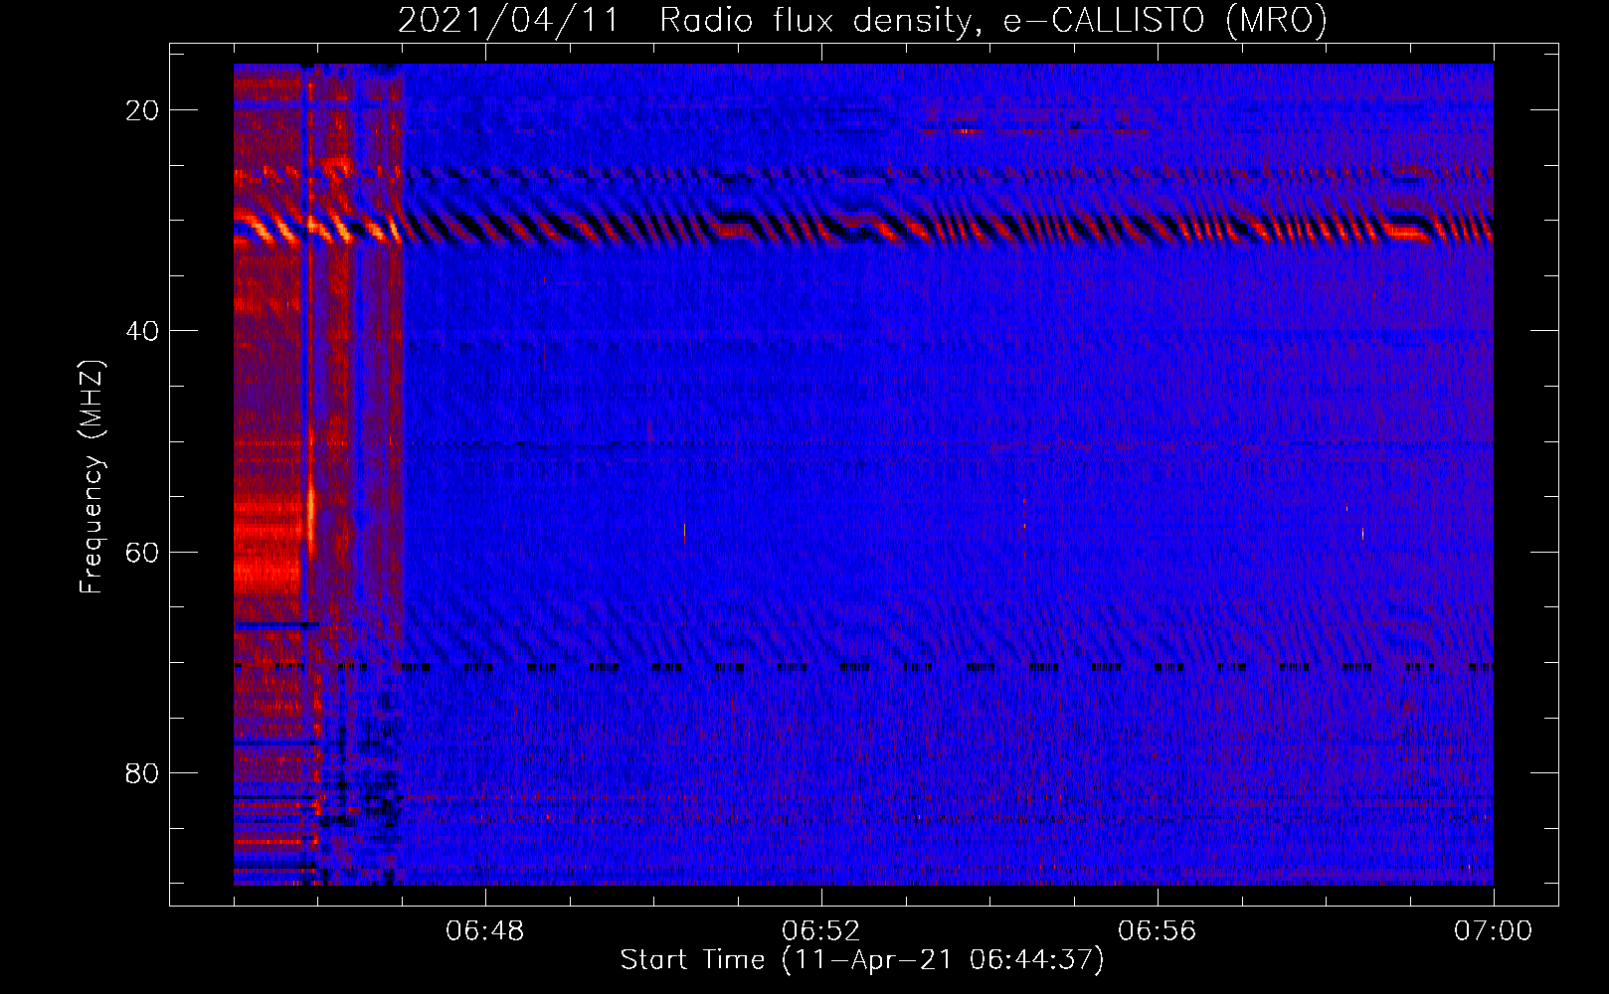Image resolution: width=1609 pixels, height=994 pixels.
Task: Click the '40' frequency tick label
Action: (142, 331)
